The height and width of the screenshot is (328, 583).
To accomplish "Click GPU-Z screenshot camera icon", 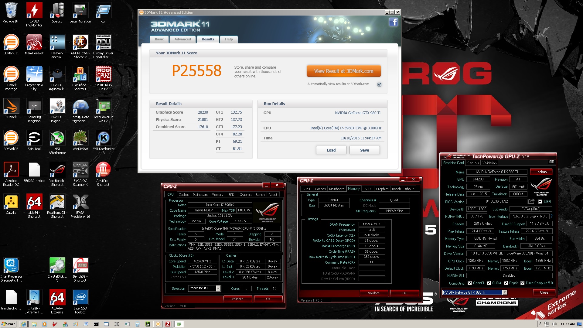I will (551, 162).
